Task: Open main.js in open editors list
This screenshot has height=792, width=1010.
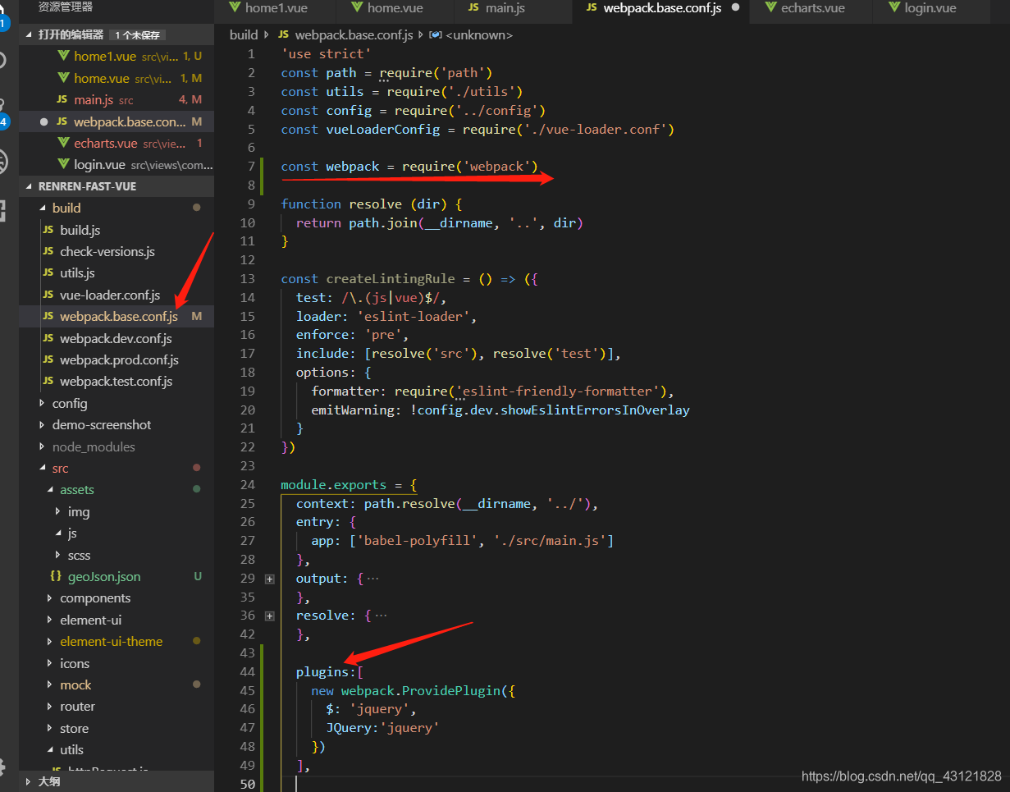Action: pos(117,99)
